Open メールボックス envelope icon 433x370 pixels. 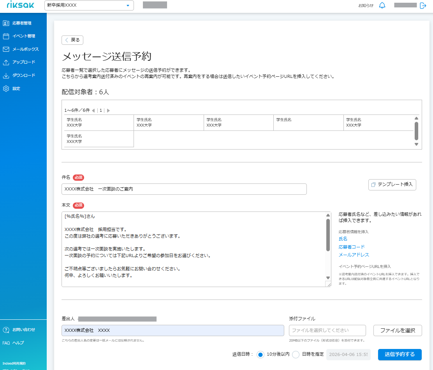pos(6,49)
